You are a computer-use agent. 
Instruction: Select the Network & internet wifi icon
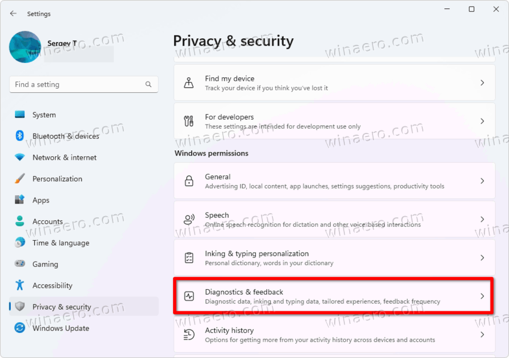point(20,157)
